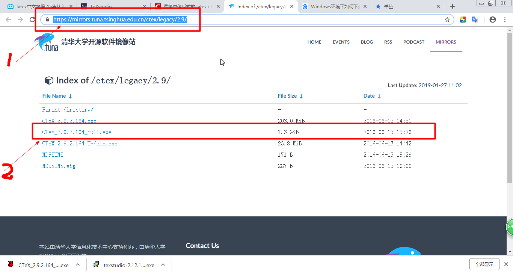Image resolution: width=513 pixels, height=272 pixels.
Task: Expand options for texstudio-2.12.1 download
Action: coord(163,264)
